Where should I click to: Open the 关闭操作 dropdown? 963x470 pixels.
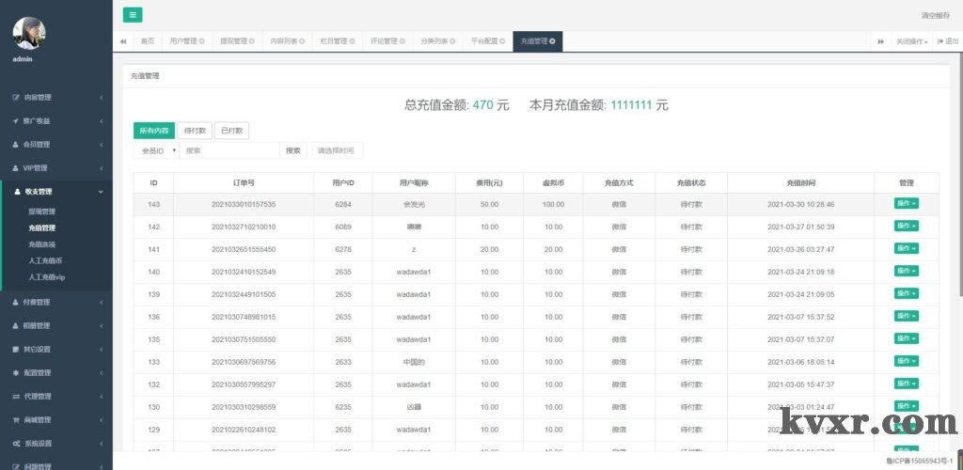[x=911, y=41]
